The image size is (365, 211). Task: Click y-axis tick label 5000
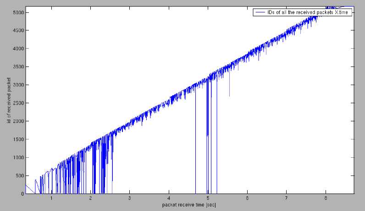[18, 12]
